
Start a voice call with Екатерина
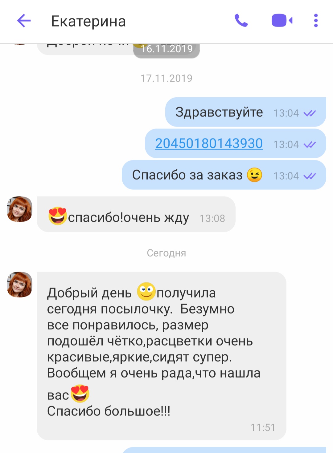coord(241,21)
